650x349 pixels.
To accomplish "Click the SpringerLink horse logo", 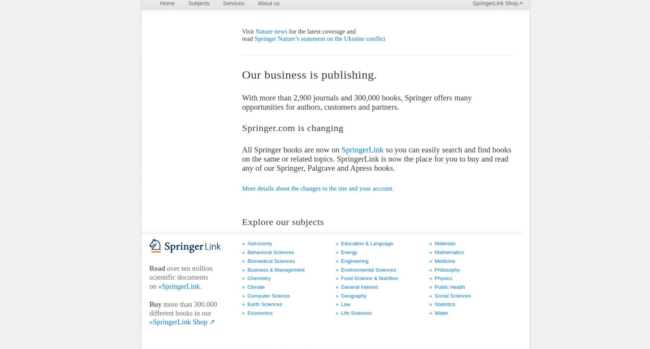I will pos(185,246).
